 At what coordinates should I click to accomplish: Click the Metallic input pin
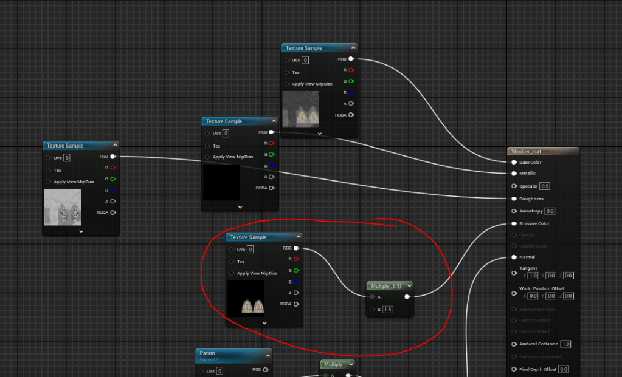tap(514, 173)
